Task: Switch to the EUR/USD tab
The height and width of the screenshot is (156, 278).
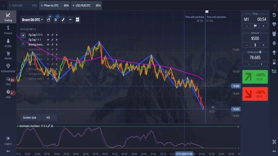Action: tap(23, 6)
